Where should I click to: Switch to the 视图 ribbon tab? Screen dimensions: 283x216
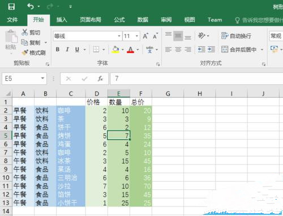point(190,20)
